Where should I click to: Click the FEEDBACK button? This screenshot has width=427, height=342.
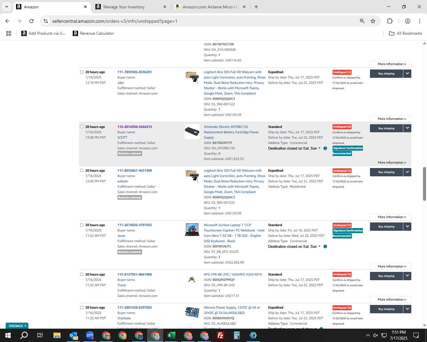[17, 326]
